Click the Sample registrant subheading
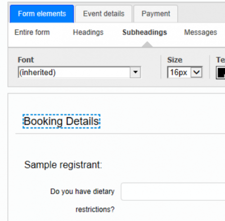 coord(63,165)
